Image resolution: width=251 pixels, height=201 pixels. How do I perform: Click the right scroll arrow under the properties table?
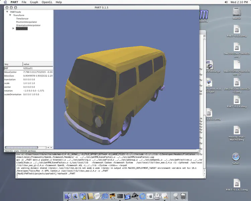click(51, 147)
